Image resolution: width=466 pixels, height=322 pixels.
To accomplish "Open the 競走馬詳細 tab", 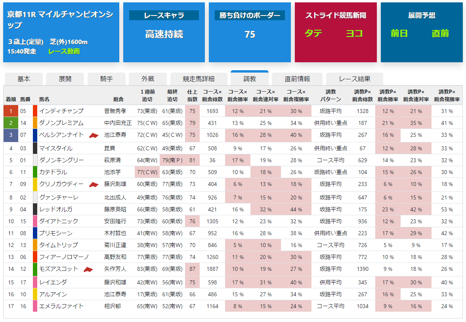I will [x=199, y=79].
